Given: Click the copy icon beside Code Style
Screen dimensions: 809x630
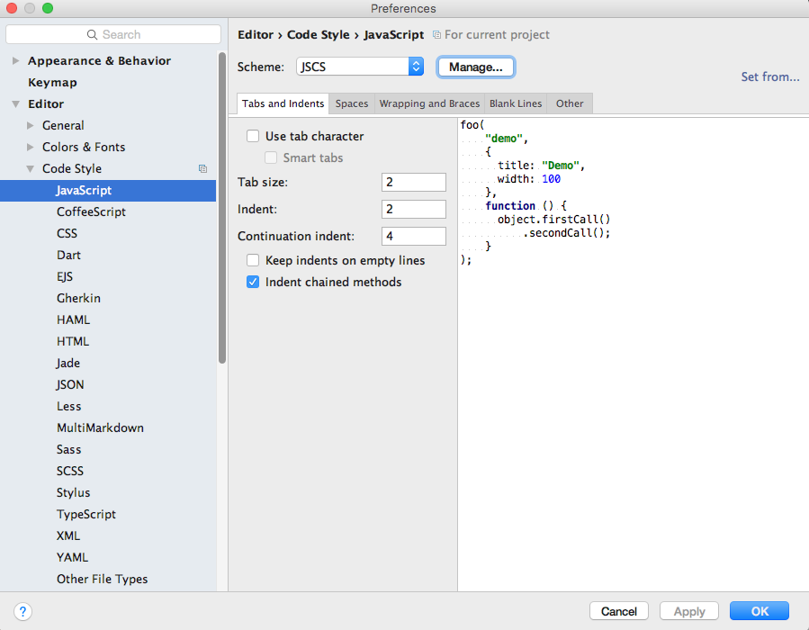Looking at the screenshot, I should (202, 168).
